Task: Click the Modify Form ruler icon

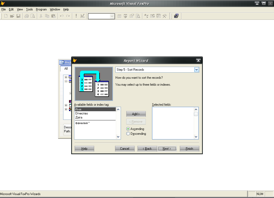Action: coord(82,16)
